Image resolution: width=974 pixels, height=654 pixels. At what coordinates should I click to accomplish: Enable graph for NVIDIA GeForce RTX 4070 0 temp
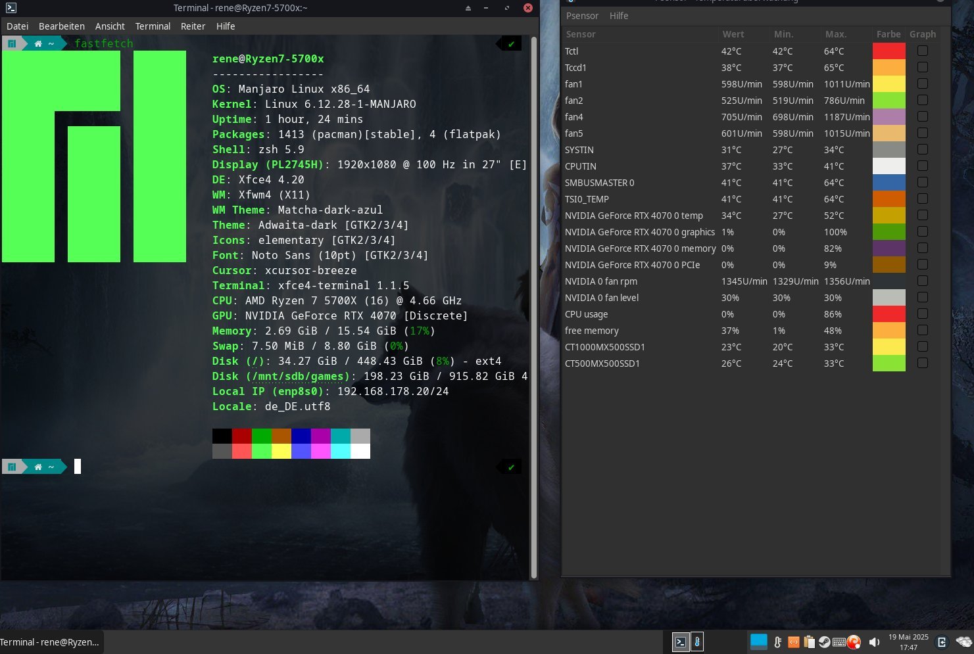click(x=923, y=215)
